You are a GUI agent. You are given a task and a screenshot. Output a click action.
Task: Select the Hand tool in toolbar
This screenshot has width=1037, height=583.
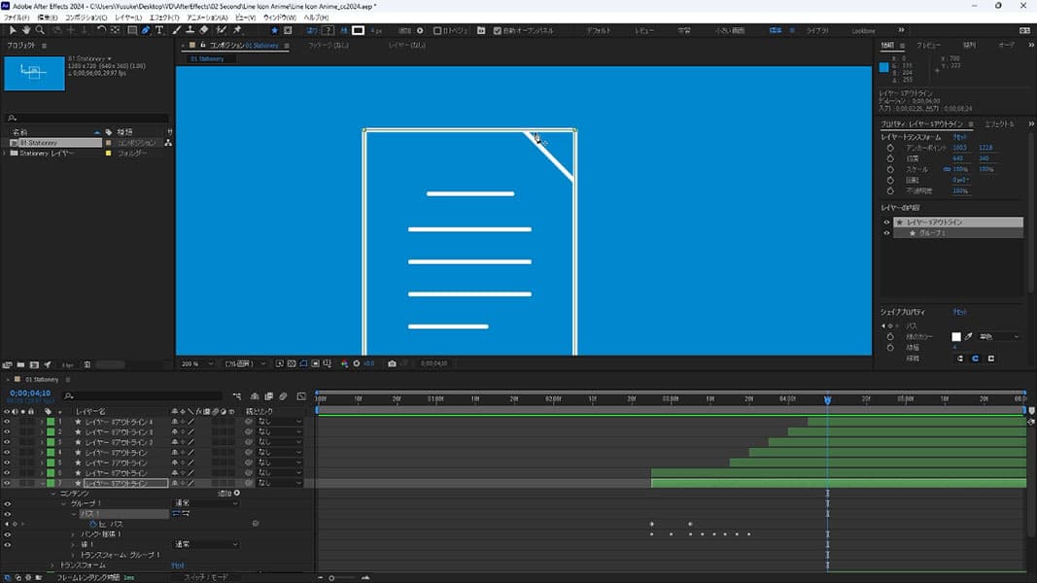pyautogui.click(x=26, y=30)
